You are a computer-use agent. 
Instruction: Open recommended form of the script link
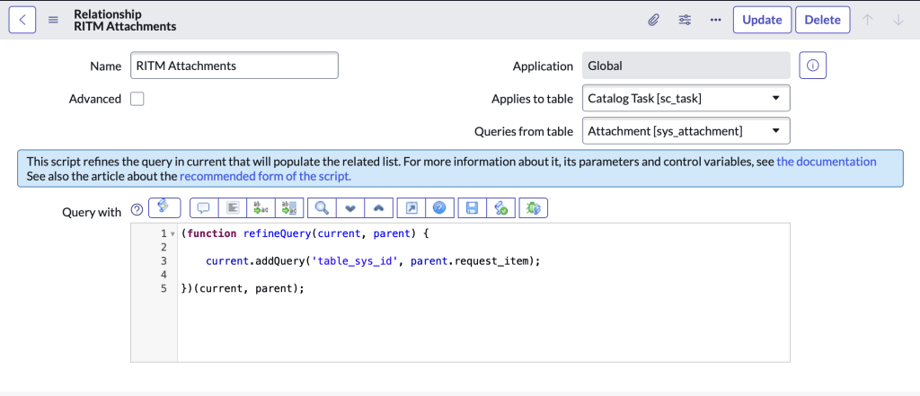[x=265, y=176]
